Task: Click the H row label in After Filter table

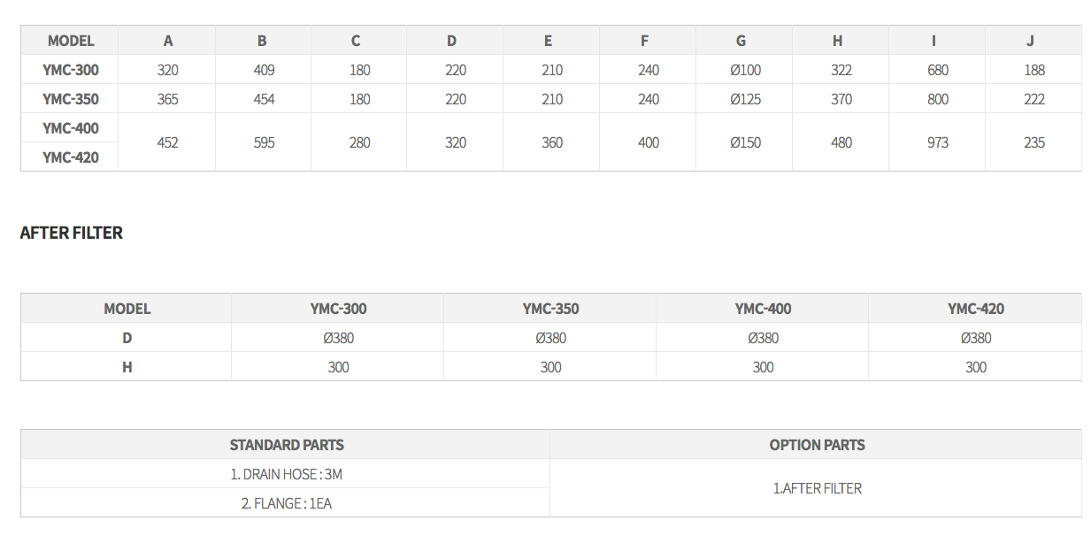Action: coord(127,367)
